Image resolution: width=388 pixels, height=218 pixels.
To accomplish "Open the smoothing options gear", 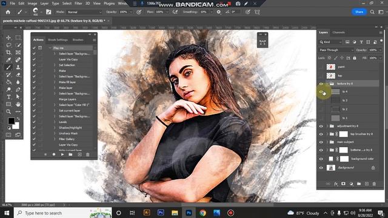I will [x=219, y=12].
